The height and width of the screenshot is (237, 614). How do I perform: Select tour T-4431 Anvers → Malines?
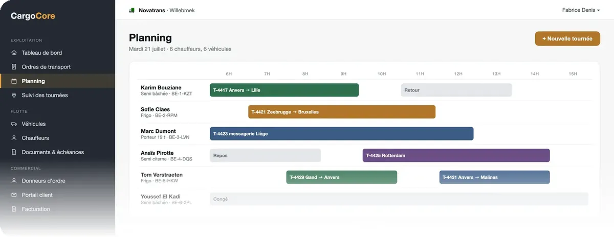click(495, 177)
